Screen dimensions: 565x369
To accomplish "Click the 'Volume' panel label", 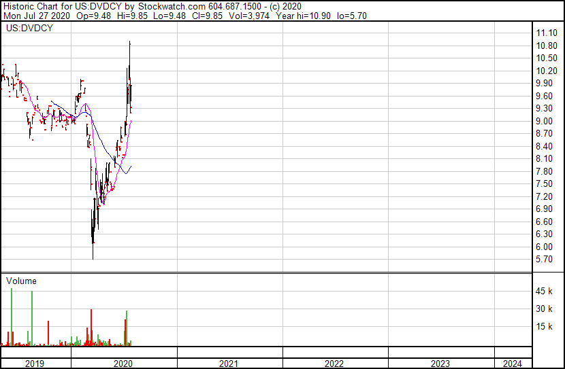I will 21,281.
